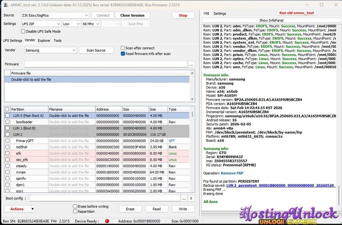342x225 pixels.
Task: Open the Boot config browse button
Action: pos(184,198)
